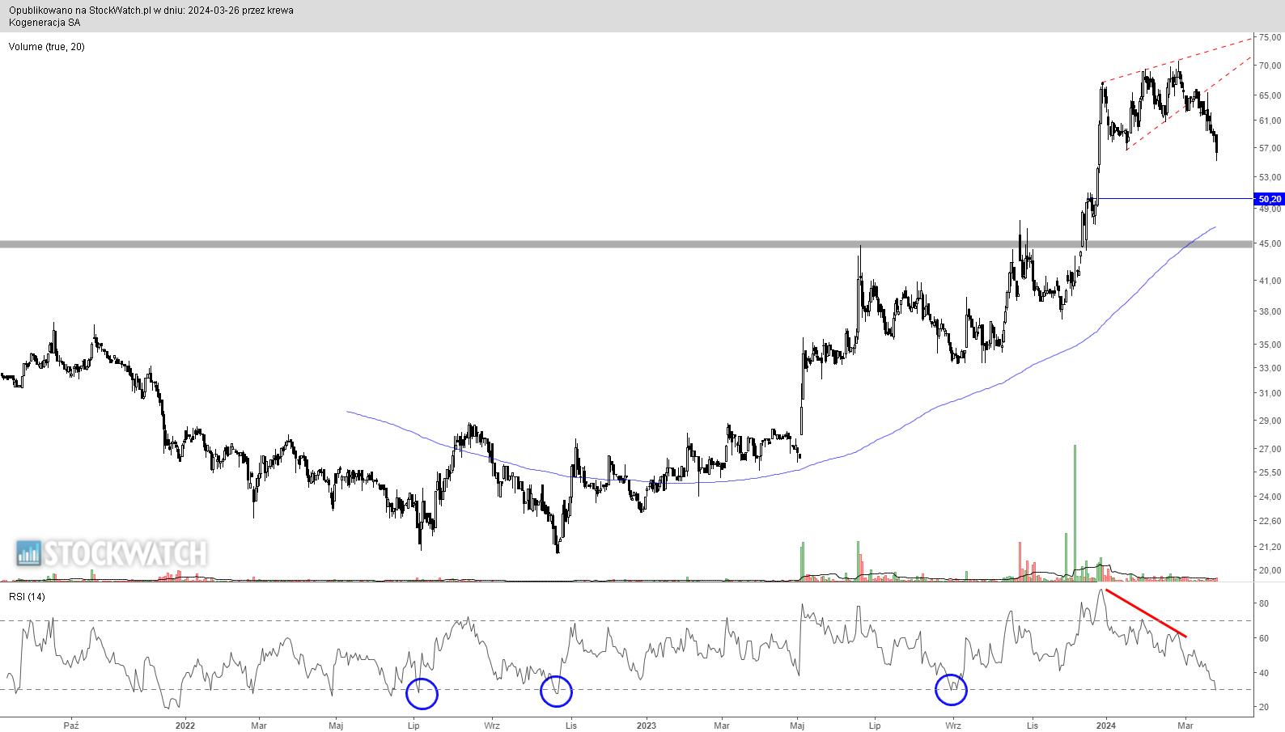Click the RSI 60 scale label
Screen dimensions: 1285x732
coord(1263,638)
